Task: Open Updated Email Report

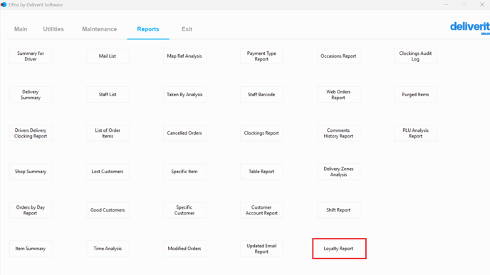Action: 261,249
